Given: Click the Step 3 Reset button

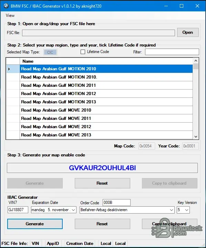Looking at the screenshot, I should tap(102, 183).
